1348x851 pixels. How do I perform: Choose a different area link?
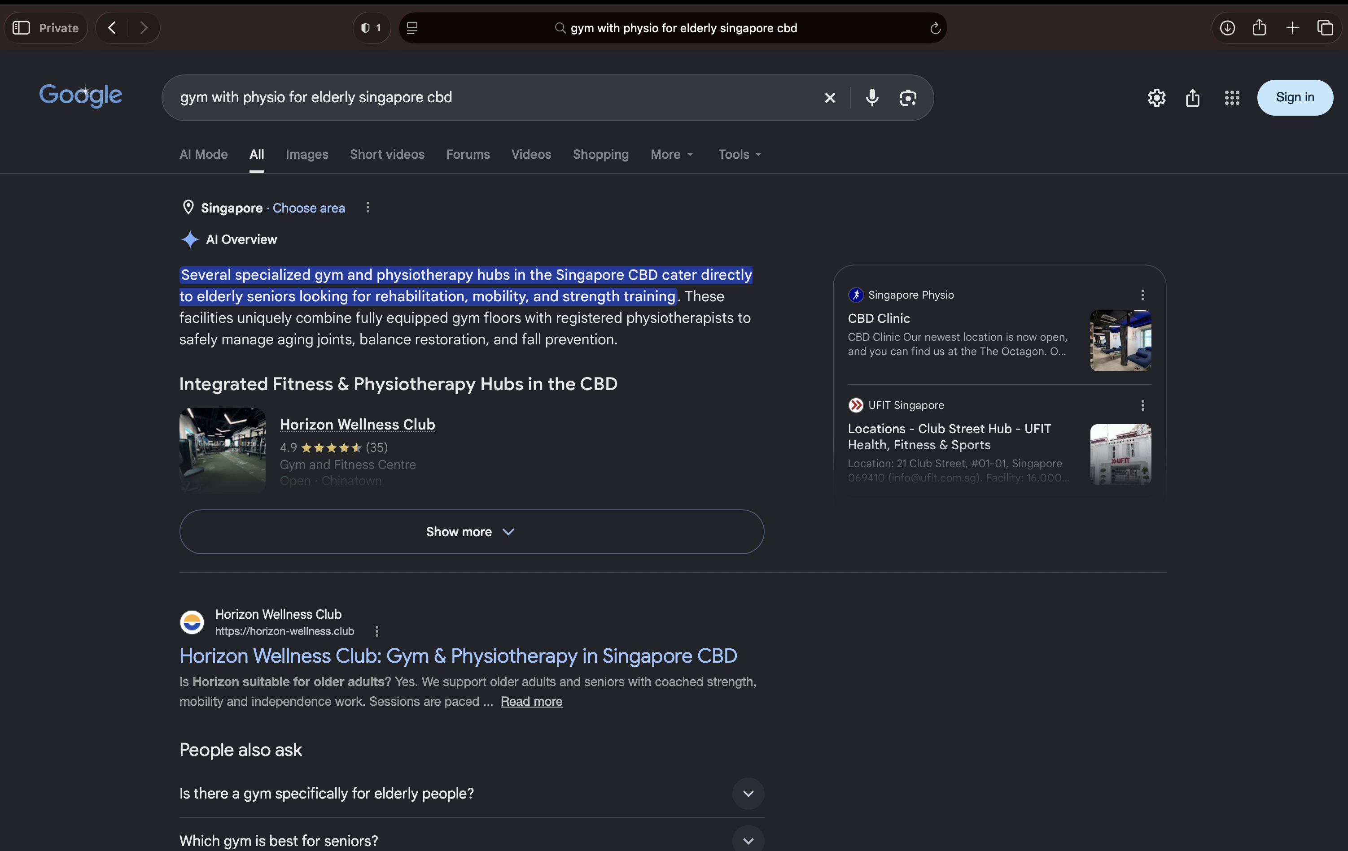point(308,208)
